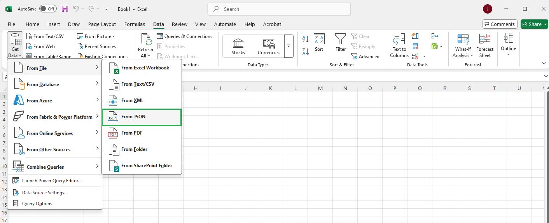Open Advanced filter options

click(x=365, y=57)
